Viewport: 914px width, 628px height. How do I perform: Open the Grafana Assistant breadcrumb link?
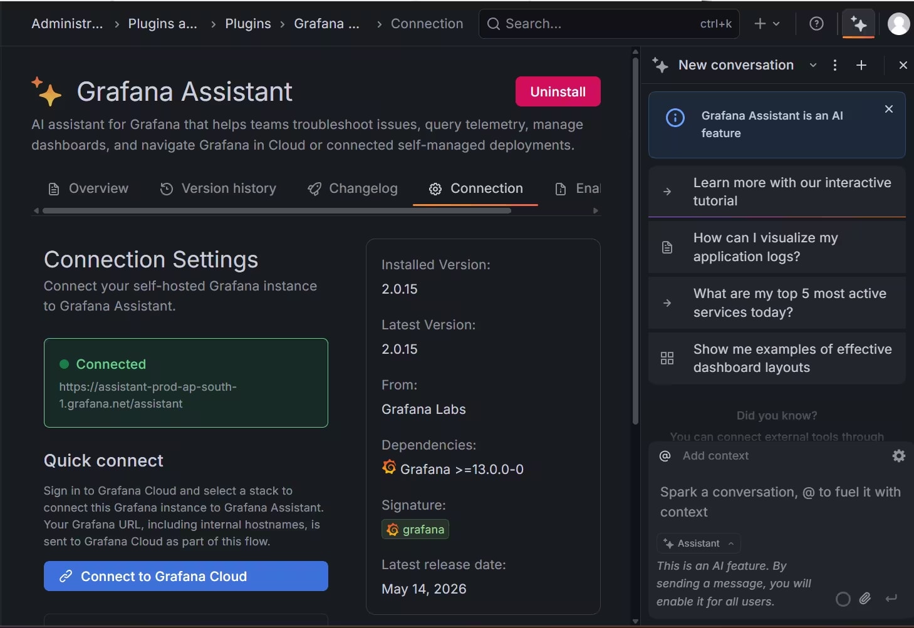[x=327, y=24]
